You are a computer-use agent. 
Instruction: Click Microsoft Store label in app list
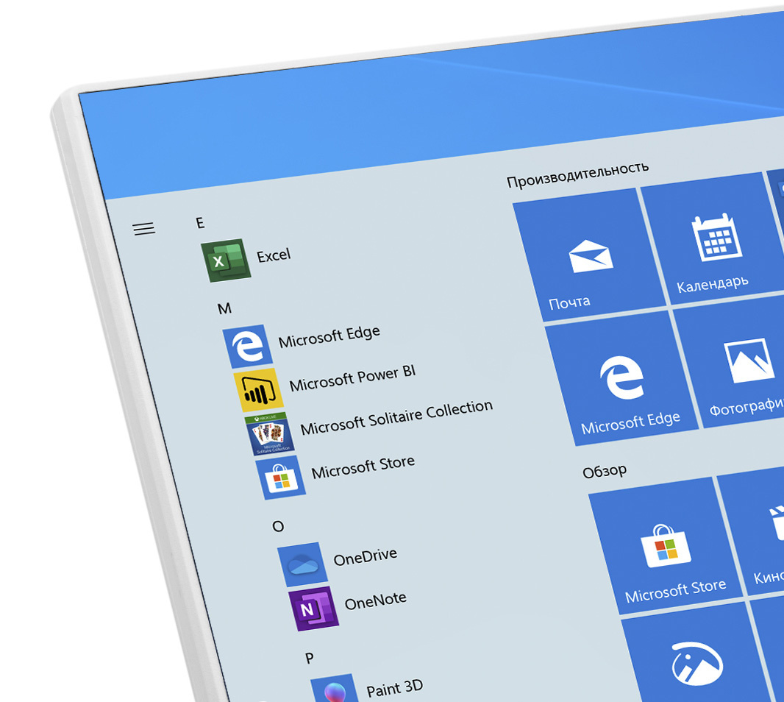click(363, 467)
